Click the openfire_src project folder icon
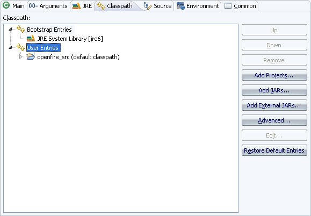 [31, 56]
